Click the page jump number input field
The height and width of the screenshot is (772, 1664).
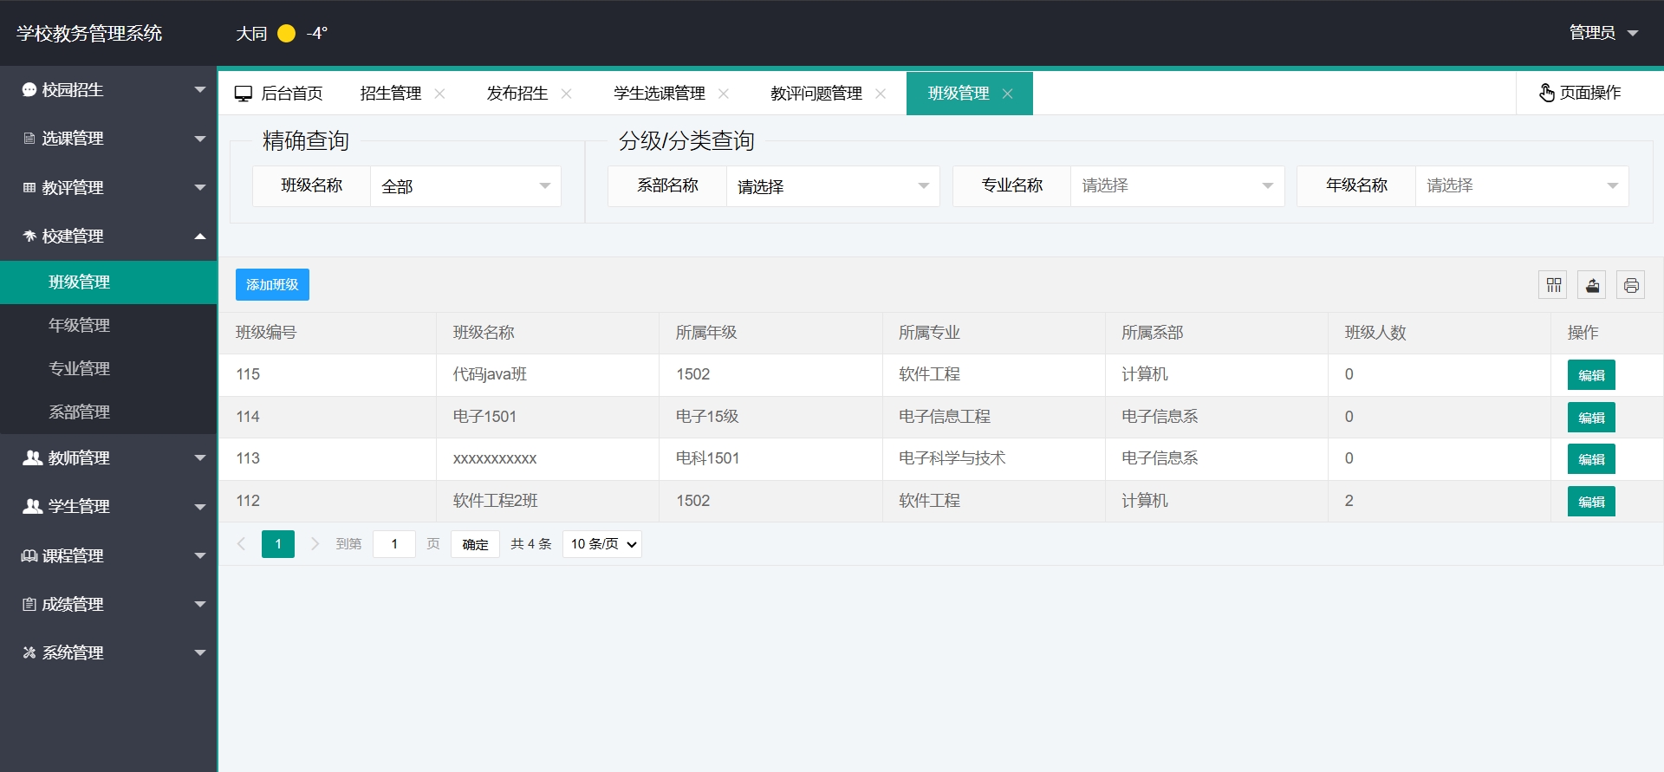[x=394, y=544]
